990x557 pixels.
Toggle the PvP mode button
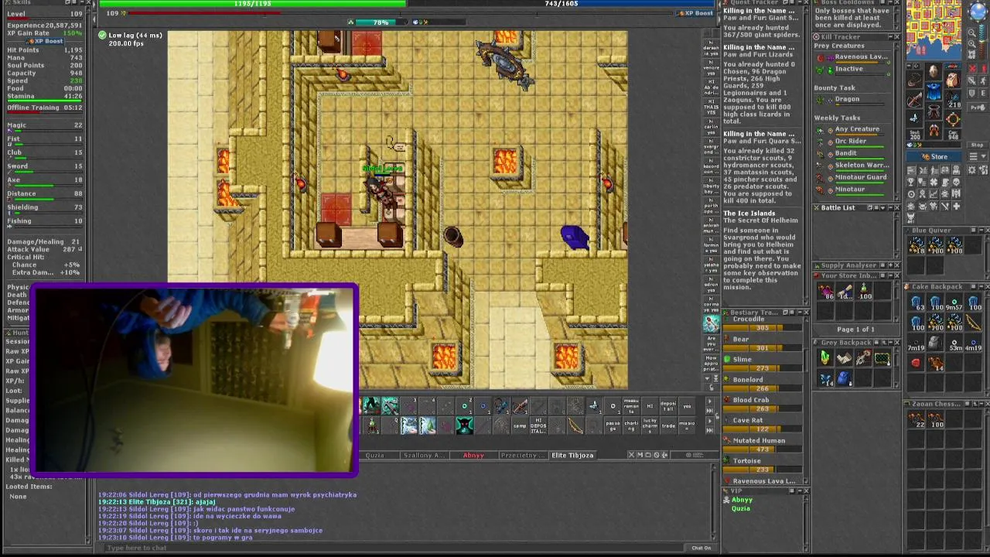pos(977,108)
